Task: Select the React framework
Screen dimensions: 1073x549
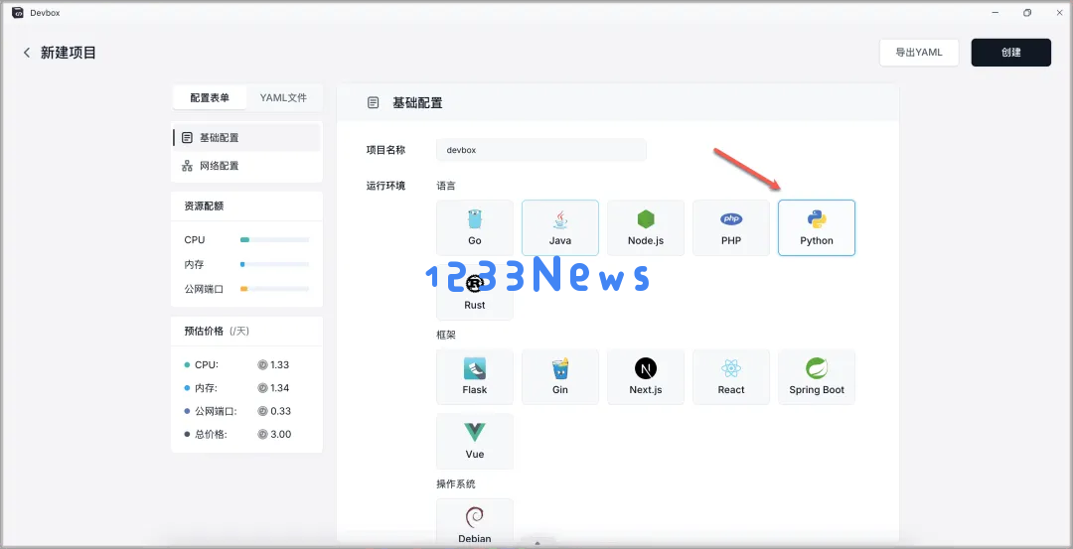Action: click(731, 376)
